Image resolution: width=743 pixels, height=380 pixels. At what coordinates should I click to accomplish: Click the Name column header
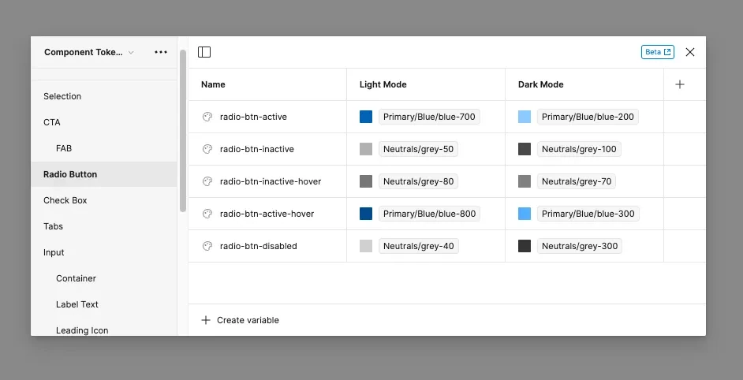pyautogui.click(x=213, y=84)
